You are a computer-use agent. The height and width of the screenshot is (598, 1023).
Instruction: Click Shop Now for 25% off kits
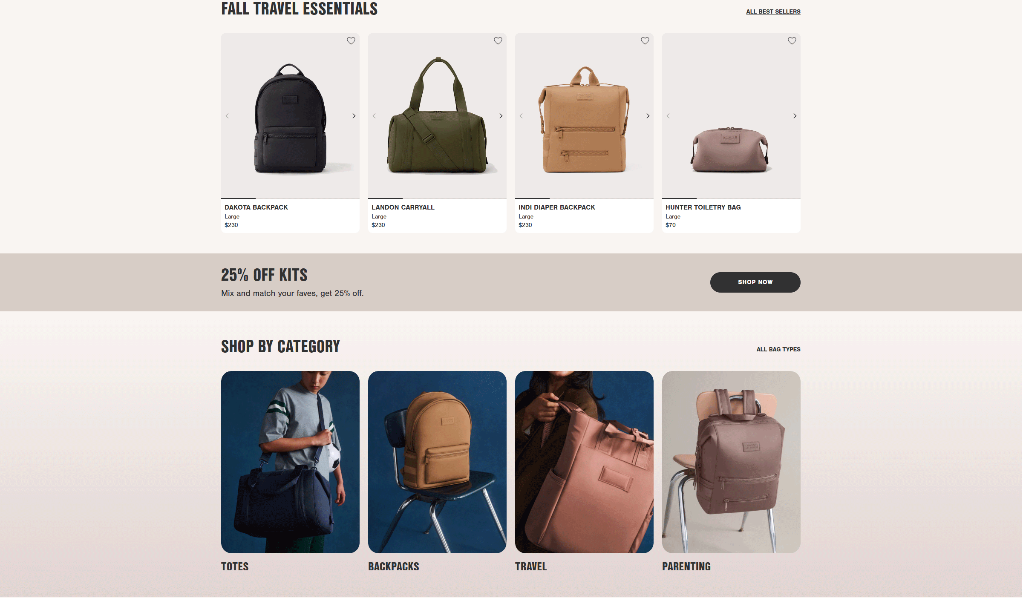pyautogui.click(x=755, y=282)
